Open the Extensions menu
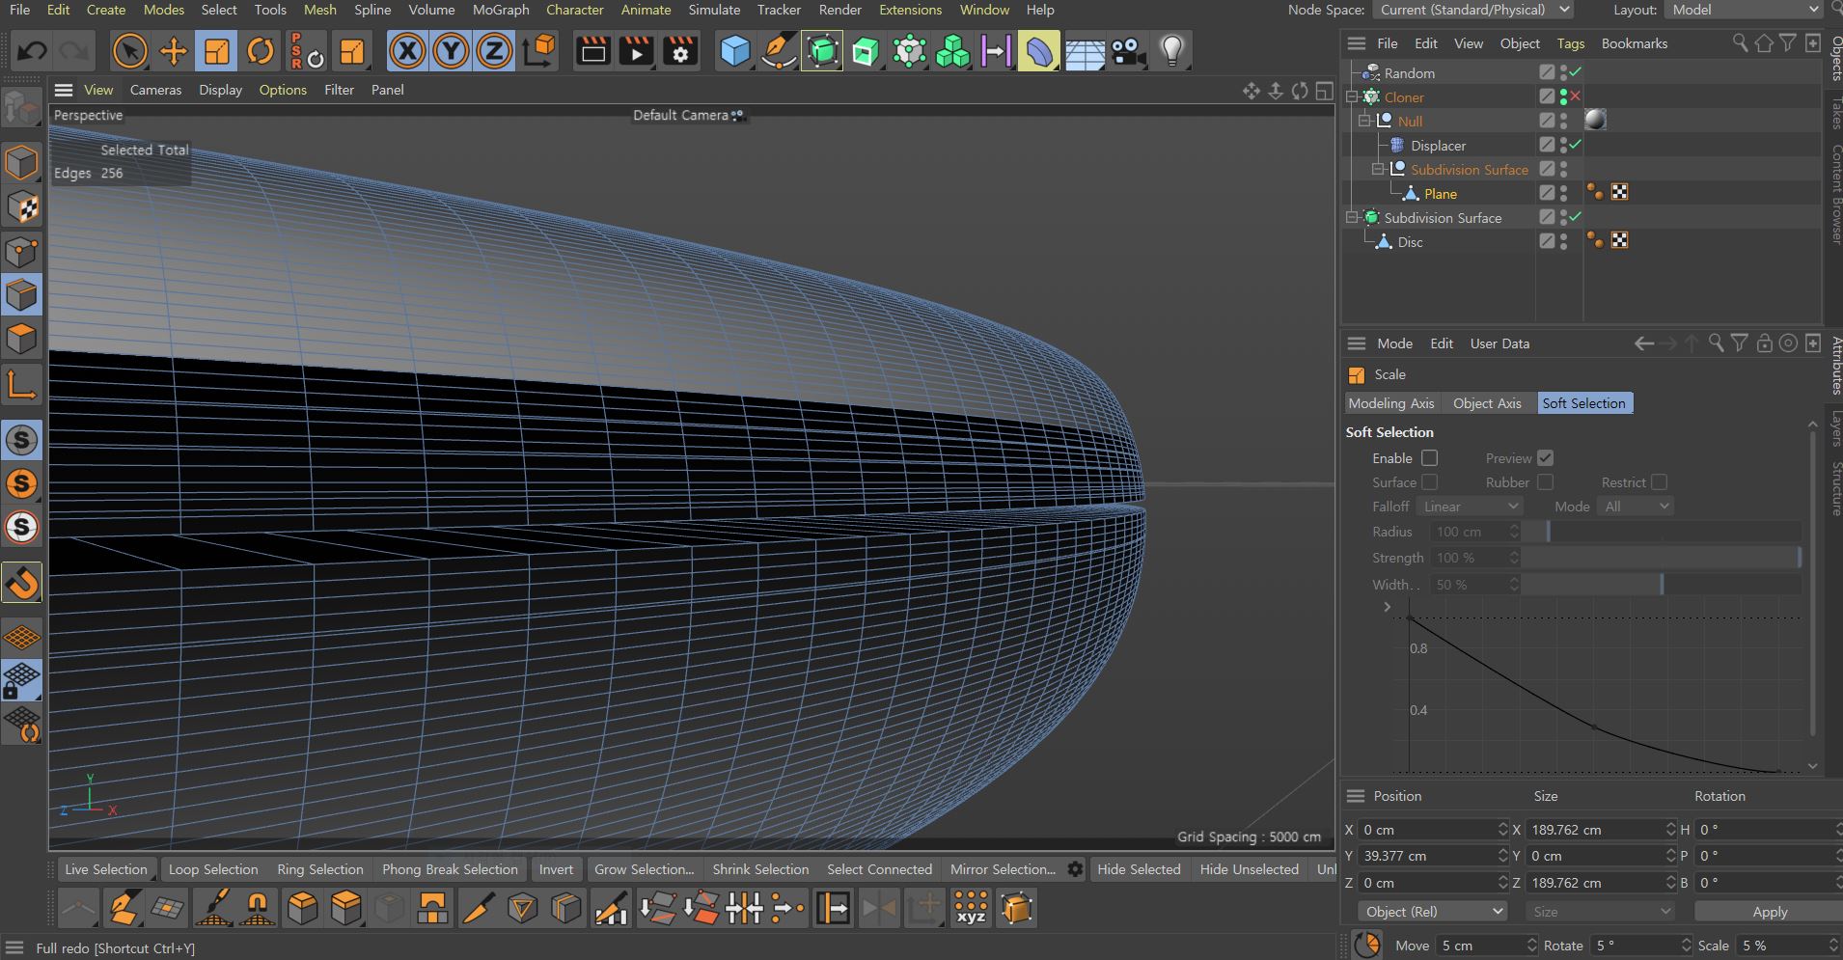 tap(910, 10)
